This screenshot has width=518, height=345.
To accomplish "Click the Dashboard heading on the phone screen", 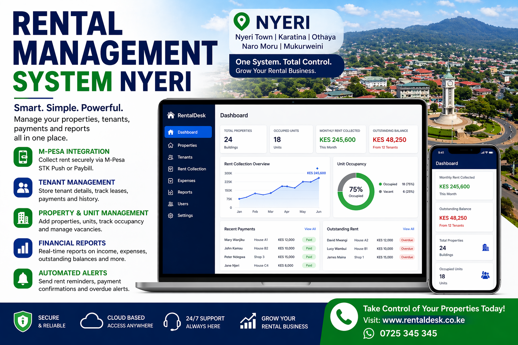I will point(447,163).
